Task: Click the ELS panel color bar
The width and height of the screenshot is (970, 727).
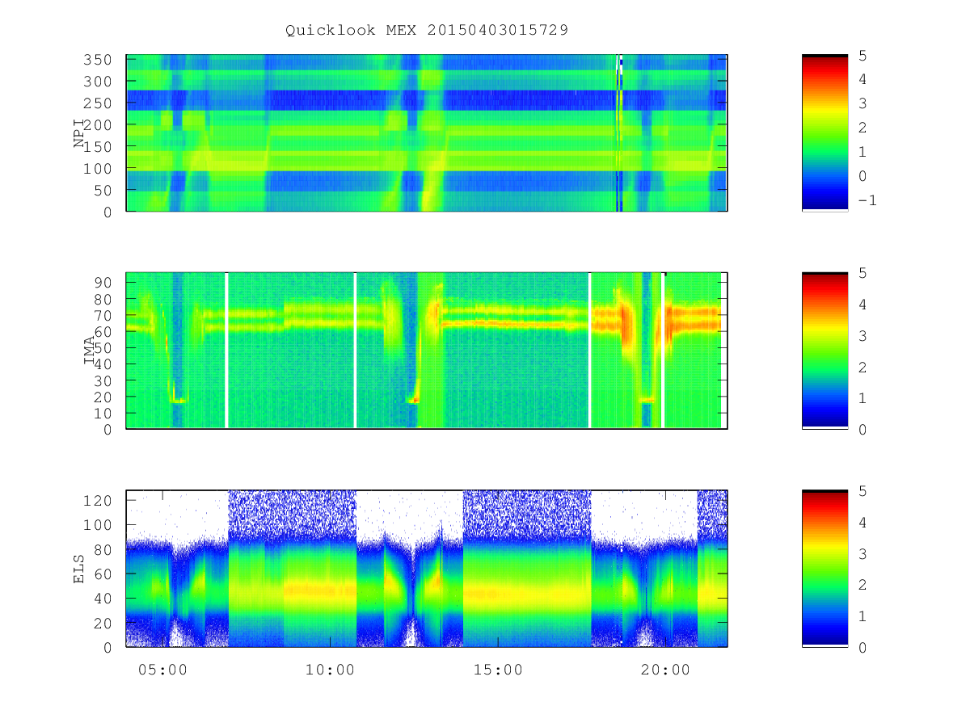Action: (x=824, y=569)
